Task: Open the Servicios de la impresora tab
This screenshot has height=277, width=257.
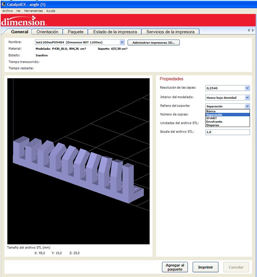Action: click(170, 32)
